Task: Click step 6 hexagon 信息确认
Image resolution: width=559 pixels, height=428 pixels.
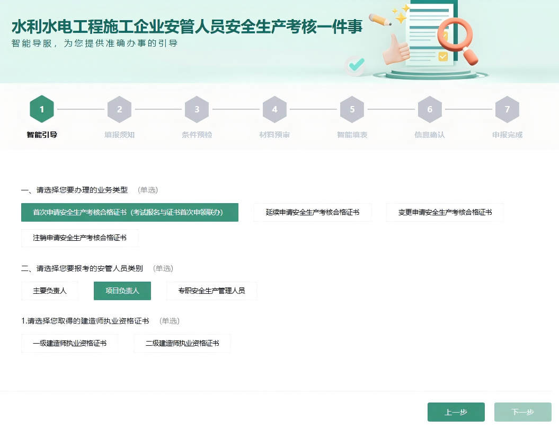Action: [430, 109]
